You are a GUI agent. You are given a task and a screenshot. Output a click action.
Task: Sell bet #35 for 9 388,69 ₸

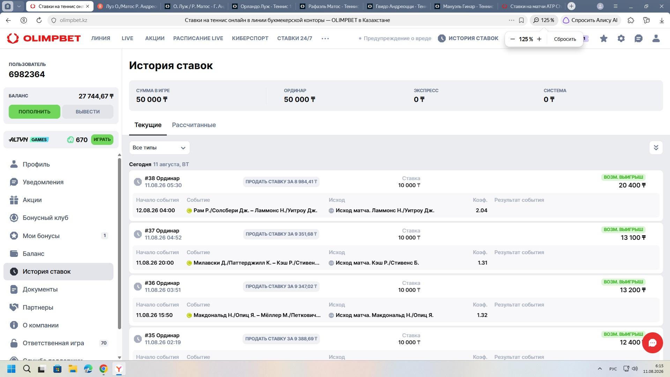tap(281, 339)
